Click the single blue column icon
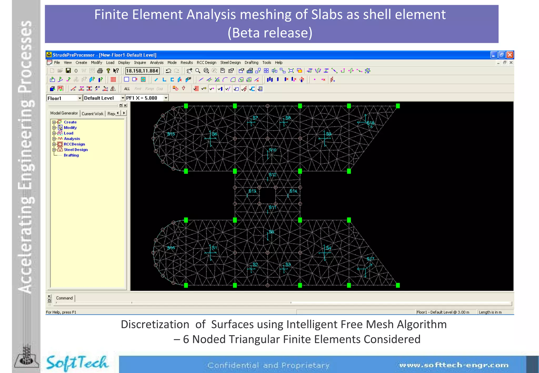539x373 pixels. coord(278,79)
